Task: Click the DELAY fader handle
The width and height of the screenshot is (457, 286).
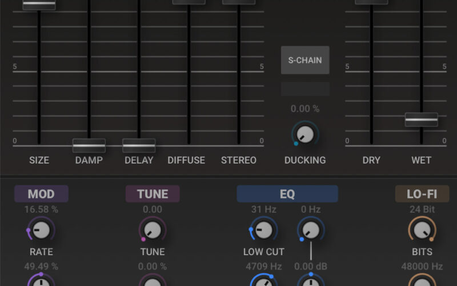Action: [x=139, y=145]
